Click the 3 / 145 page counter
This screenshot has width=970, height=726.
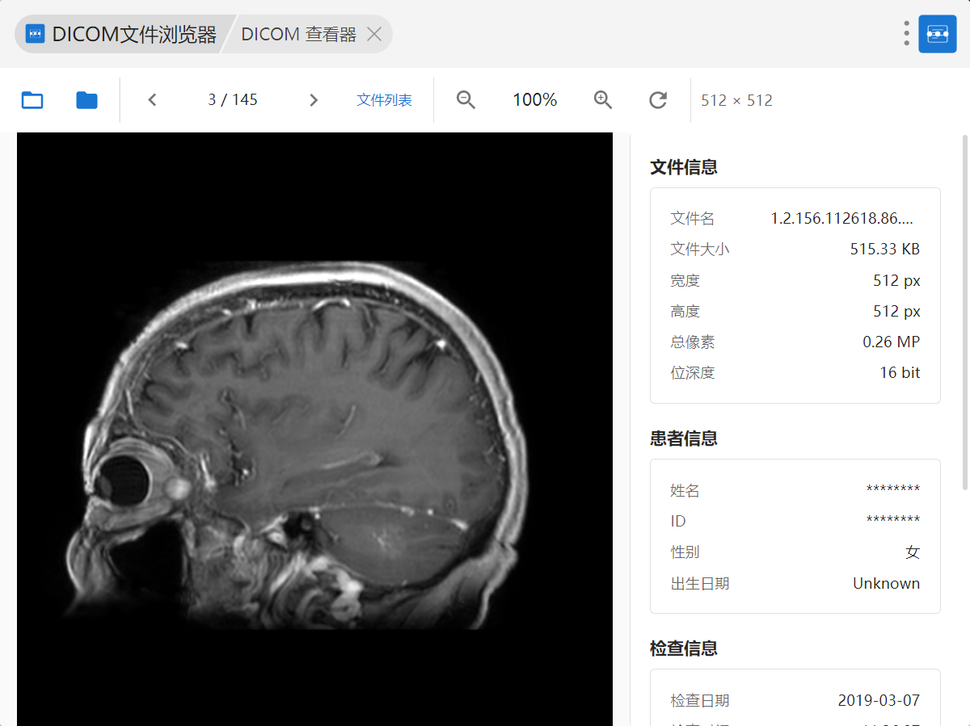(233, 100)
